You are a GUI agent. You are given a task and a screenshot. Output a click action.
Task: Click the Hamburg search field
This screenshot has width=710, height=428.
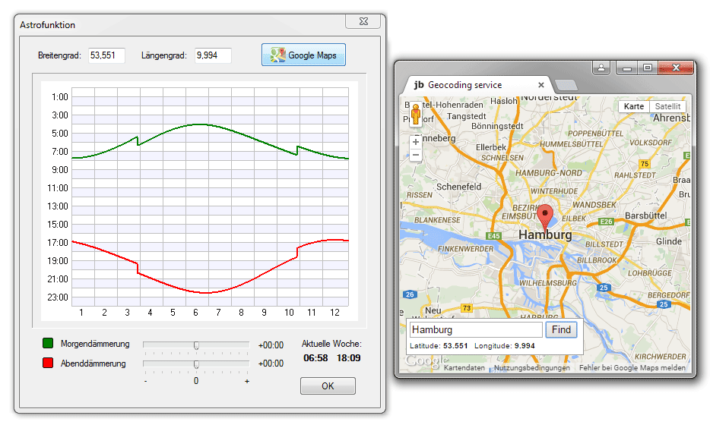coord(476,330)
